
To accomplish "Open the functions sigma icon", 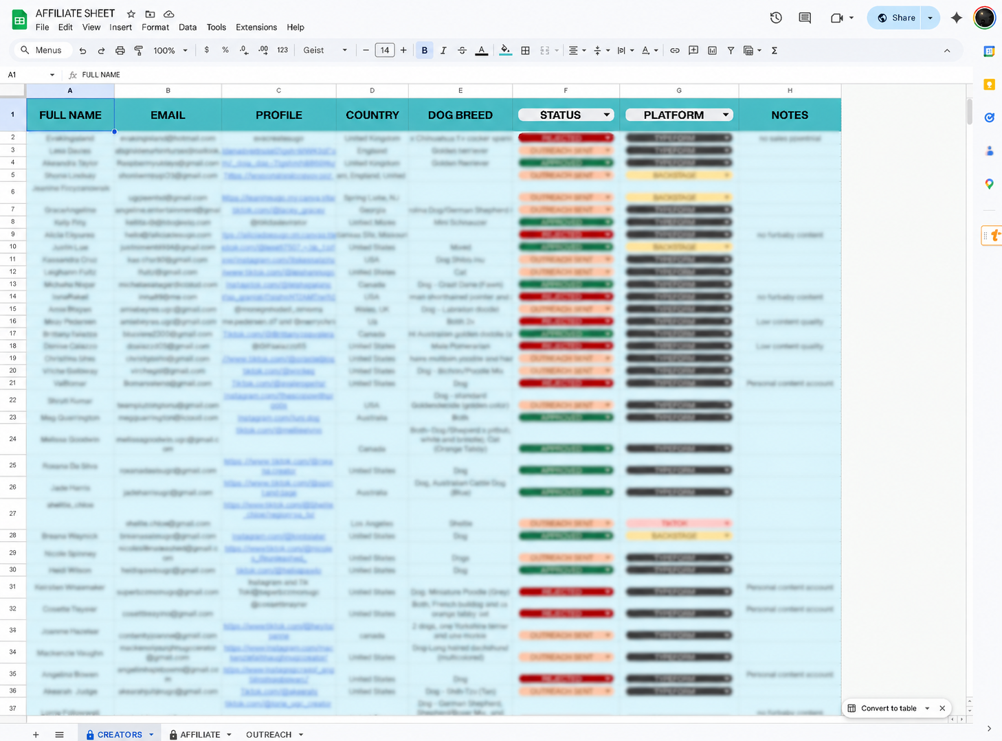I will click(x=775, y=50).
